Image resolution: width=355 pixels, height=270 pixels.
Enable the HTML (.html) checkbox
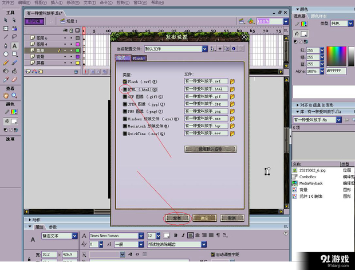coord(125,89)
